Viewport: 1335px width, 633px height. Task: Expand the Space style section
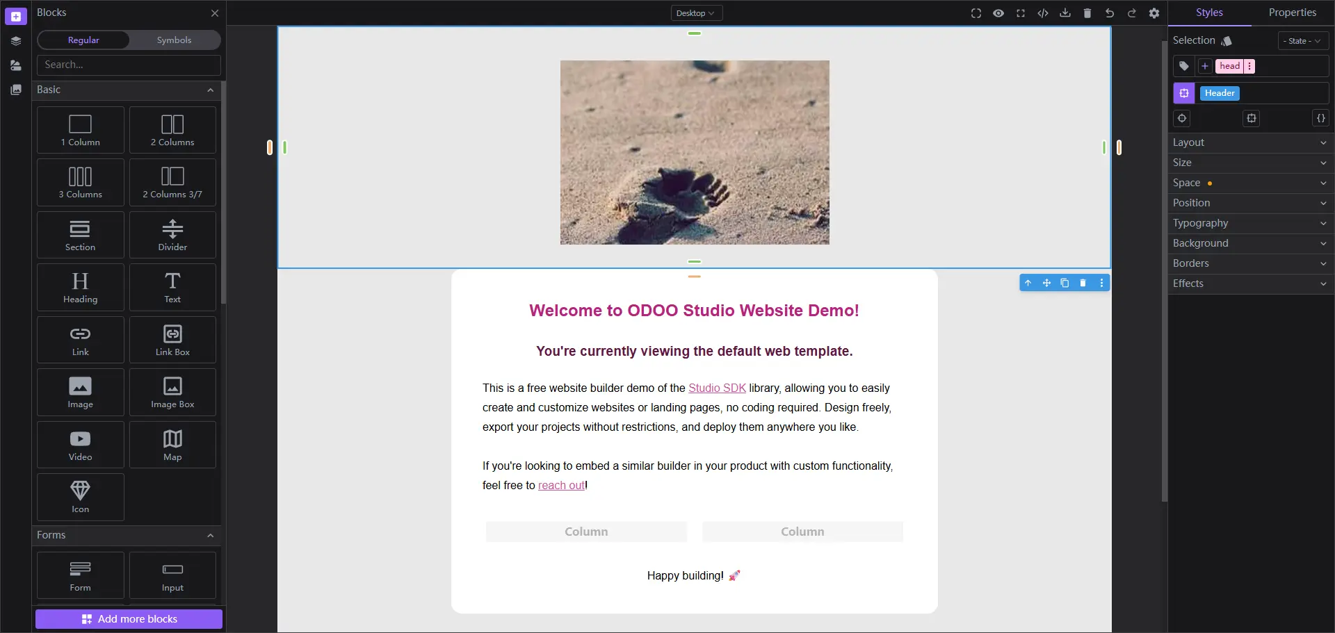[x=1250, y=183]
